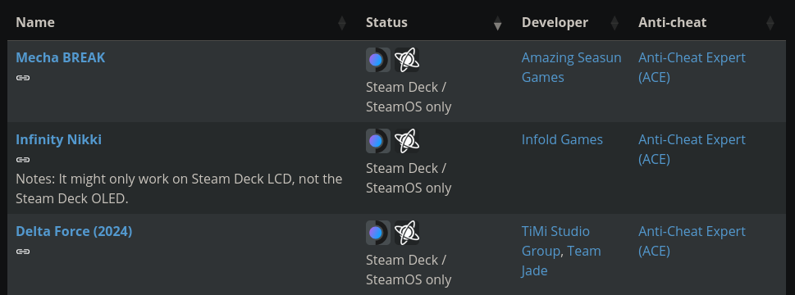Image resolution: width=795 pixels, height=295 pixels.
Task: Sort table by Status column arrows
Action: (498, 23)
